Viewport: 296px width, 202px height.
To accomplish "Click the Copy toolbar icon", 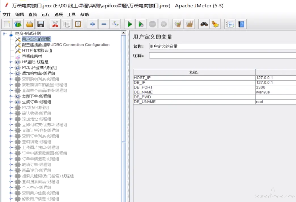I will click(66, 24).
